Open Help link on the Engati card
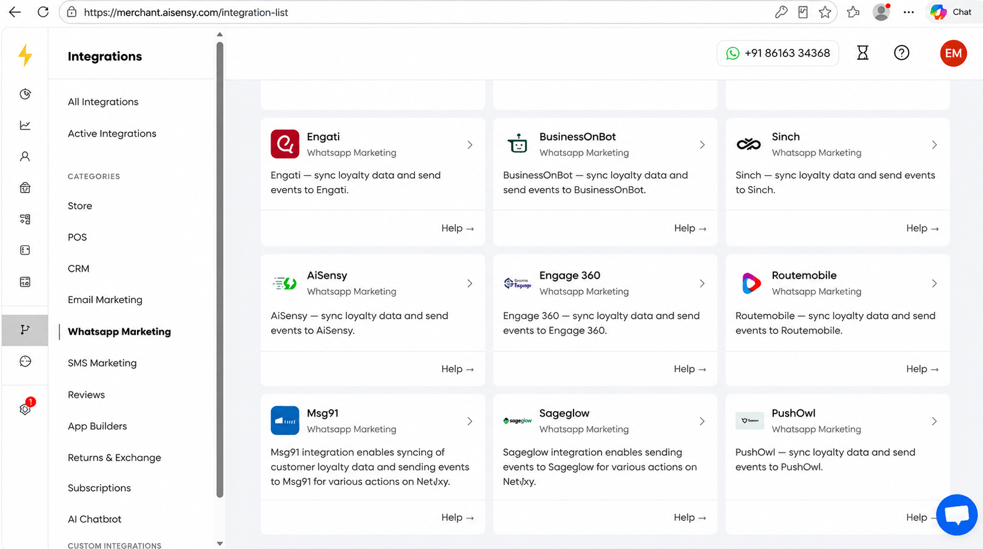The image size is (983, 549). click(458, 229)
